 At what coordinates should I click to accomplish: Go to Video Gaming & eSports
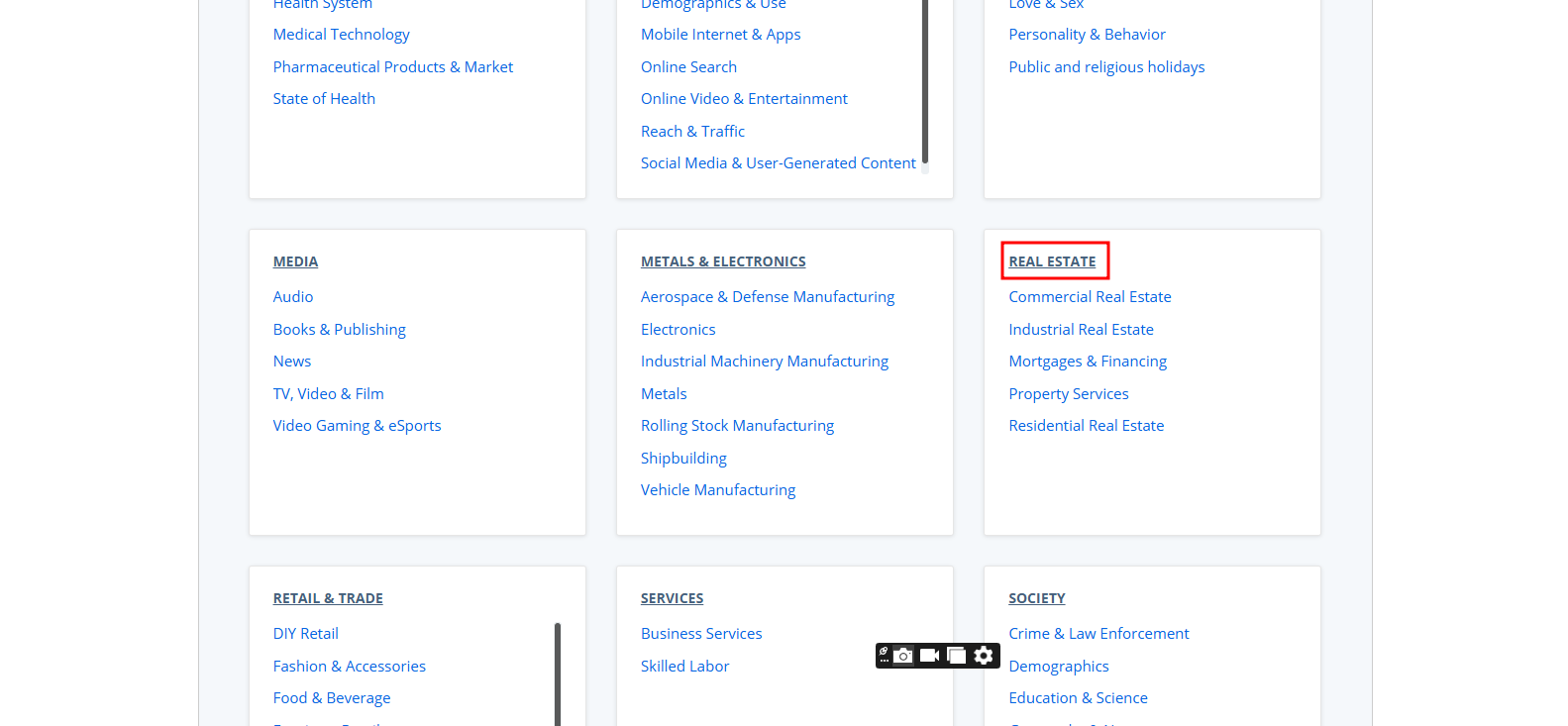pos(357,426)
